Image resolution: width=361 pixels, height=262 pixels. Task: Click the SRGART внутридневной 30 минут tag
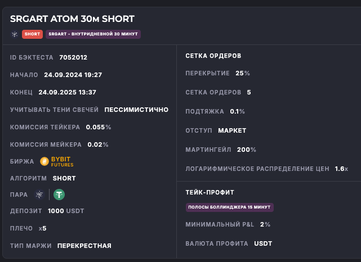[93, 34]
